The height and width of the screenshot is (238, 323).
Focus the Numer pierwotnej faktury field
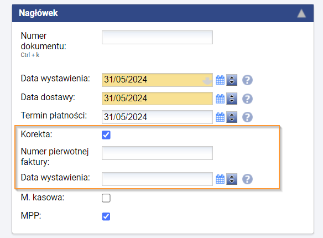click(x=157, y=153)
